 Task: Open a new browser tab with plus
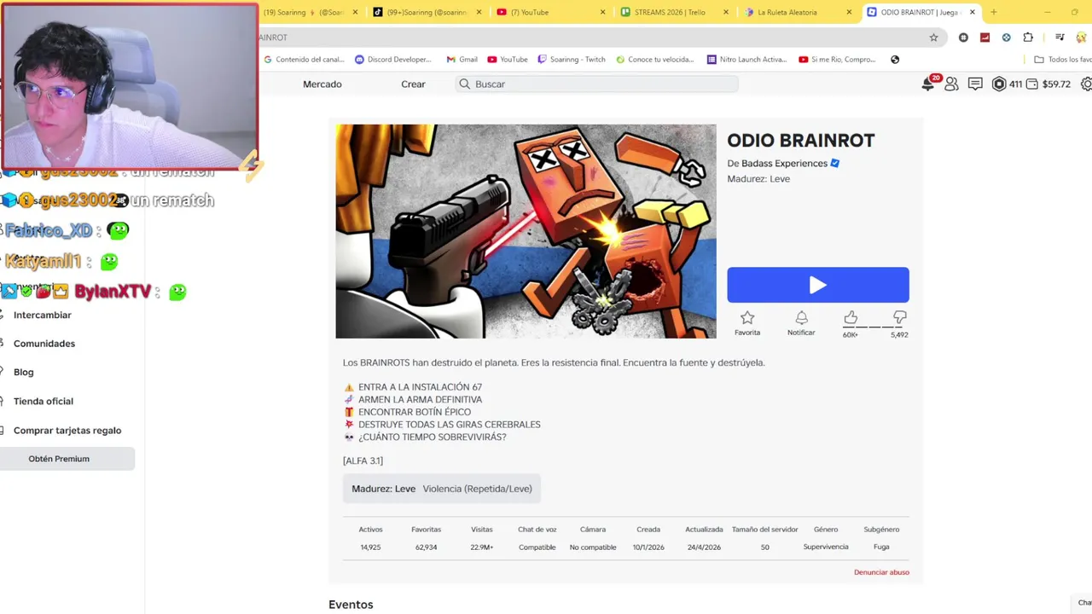pos(993,12)
